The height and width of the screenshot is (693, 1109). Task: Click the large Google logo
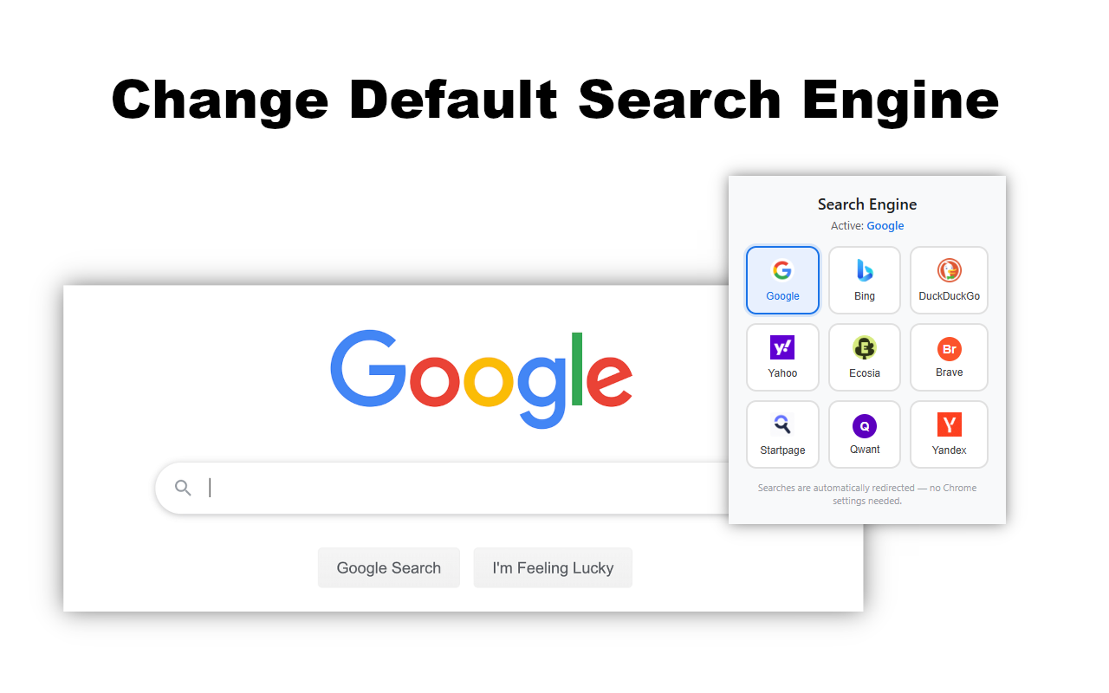point(482,379)
